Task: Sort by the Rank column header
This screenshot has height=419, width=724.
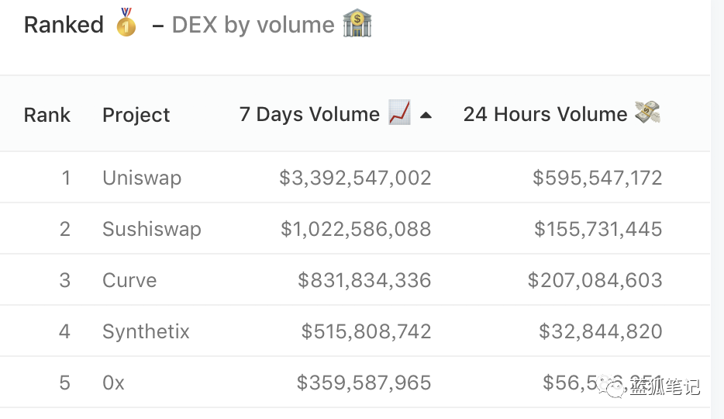Action: 47,115
